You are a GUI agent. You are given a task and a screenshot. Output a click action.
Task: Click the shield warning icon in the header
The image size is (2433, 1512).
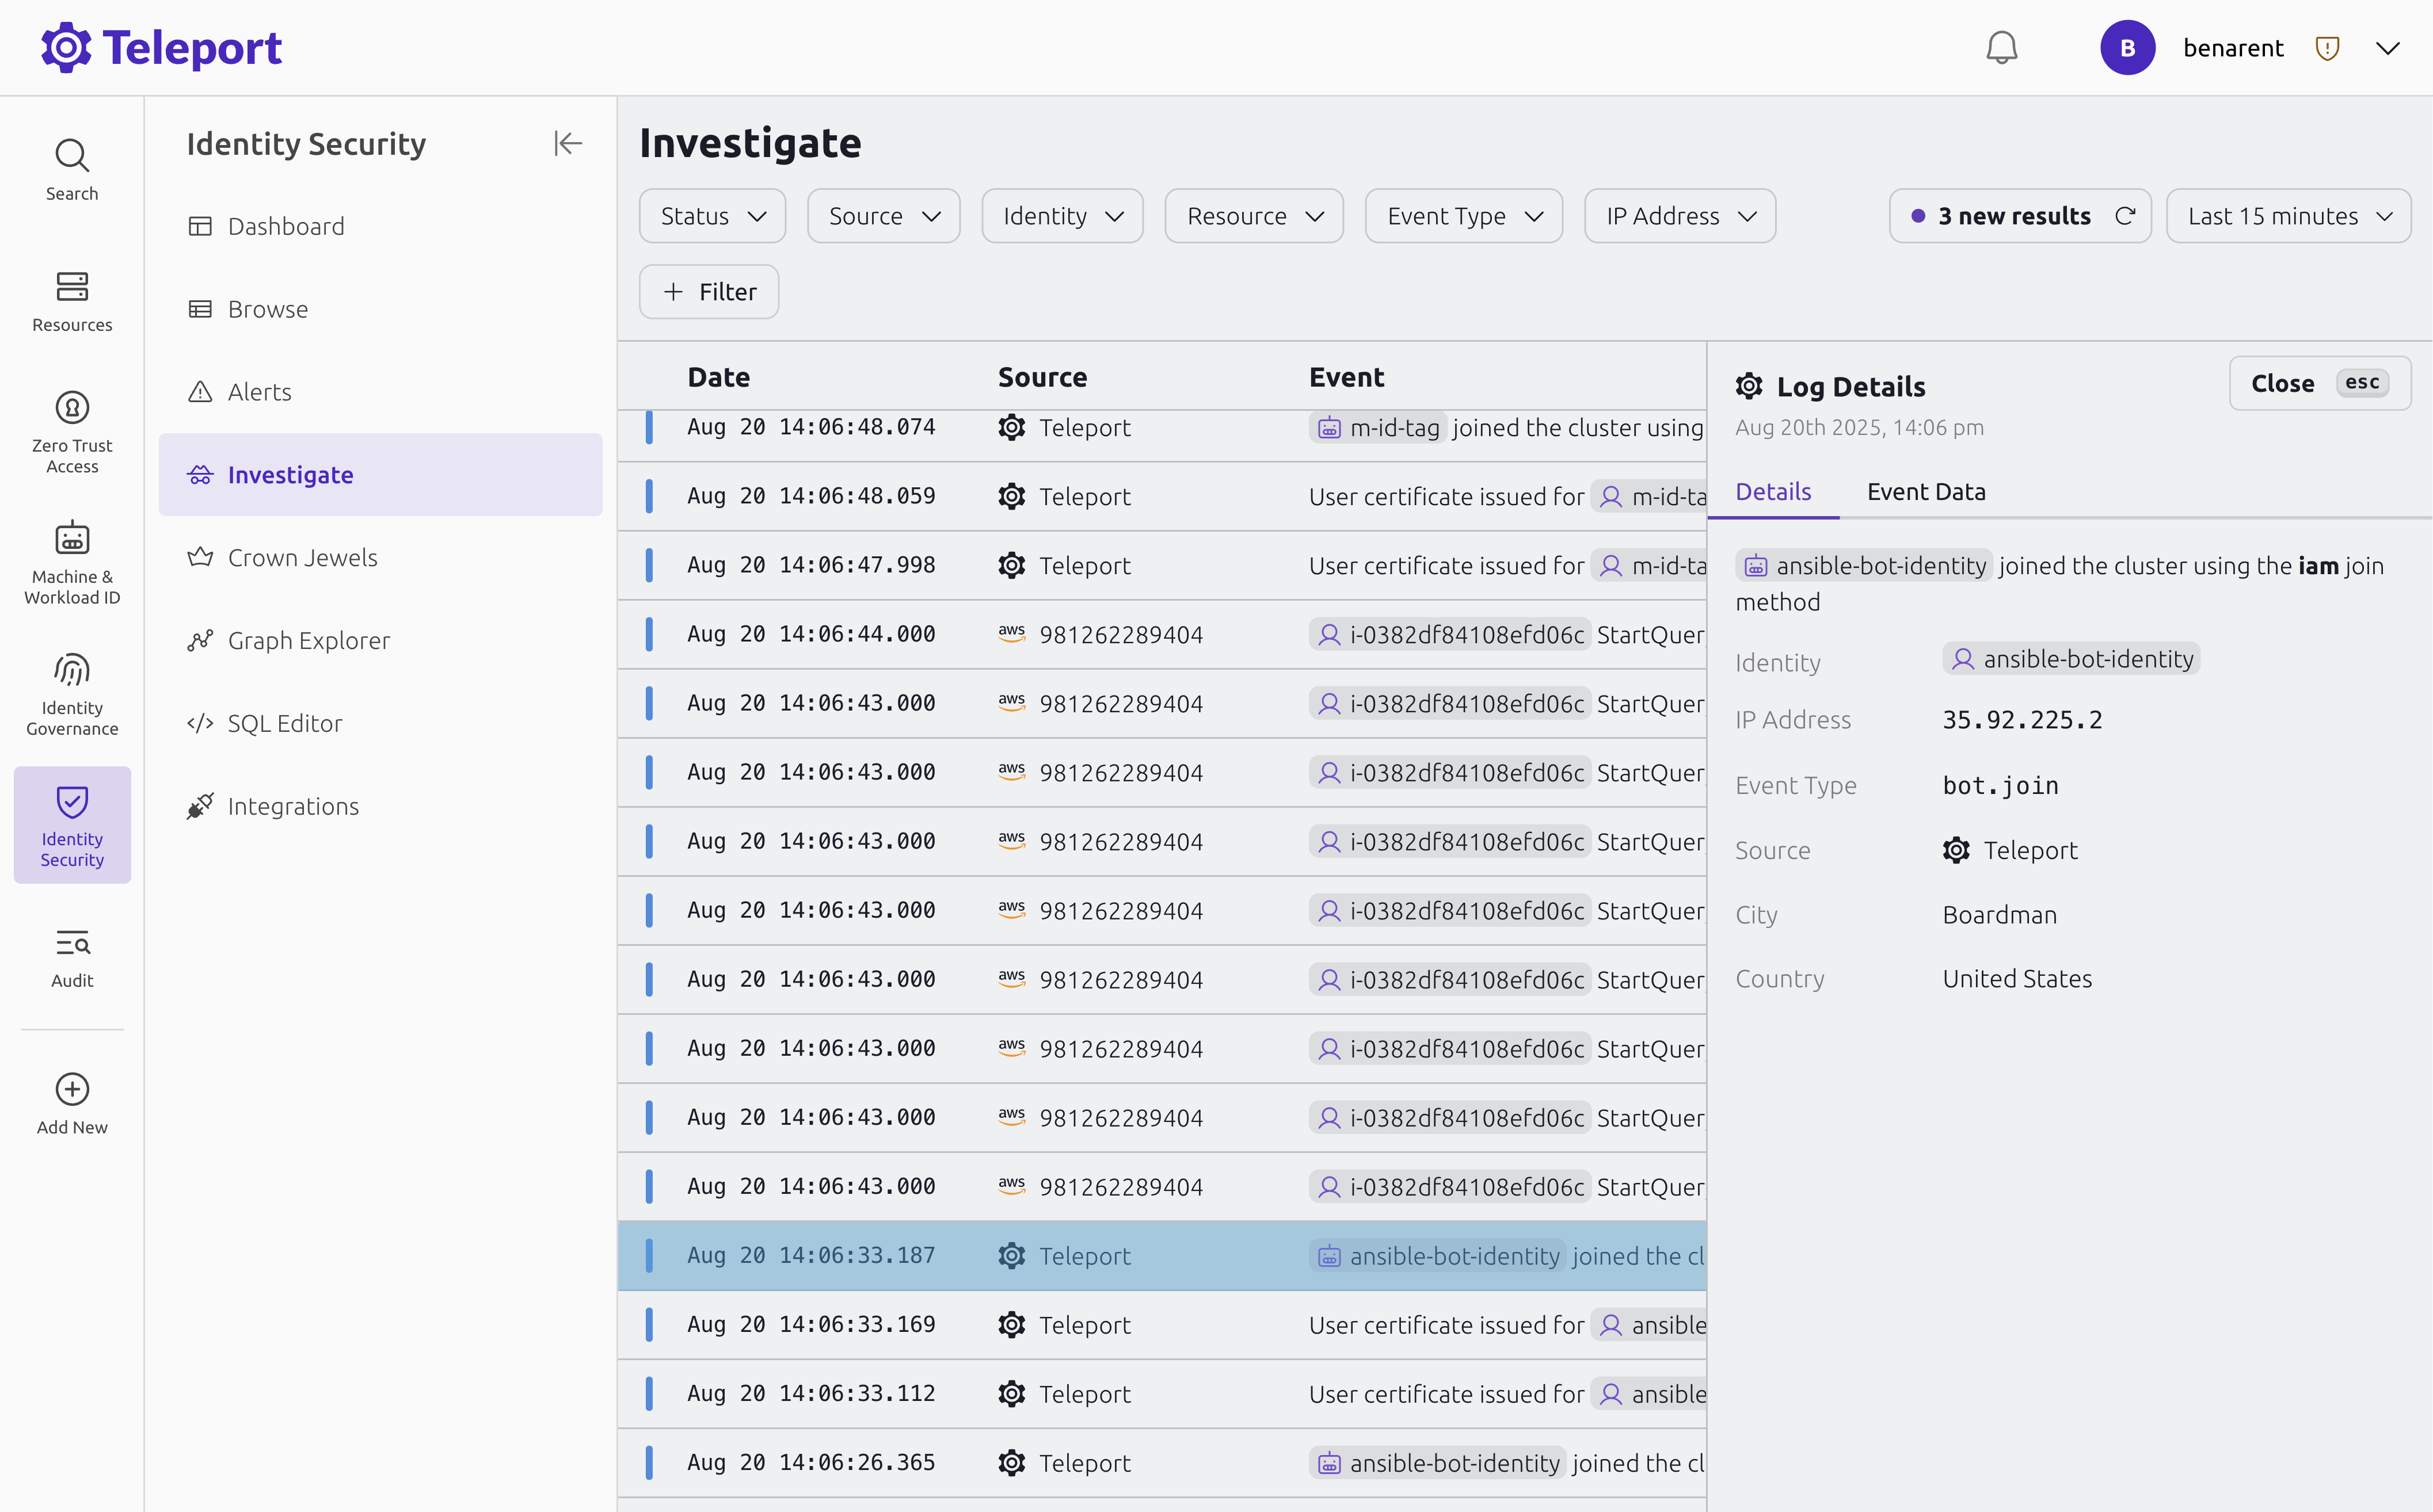(x=2328, y=47)
